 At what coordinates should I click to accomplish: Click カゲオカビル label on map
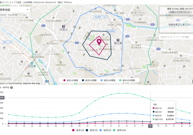coord(134,68)
